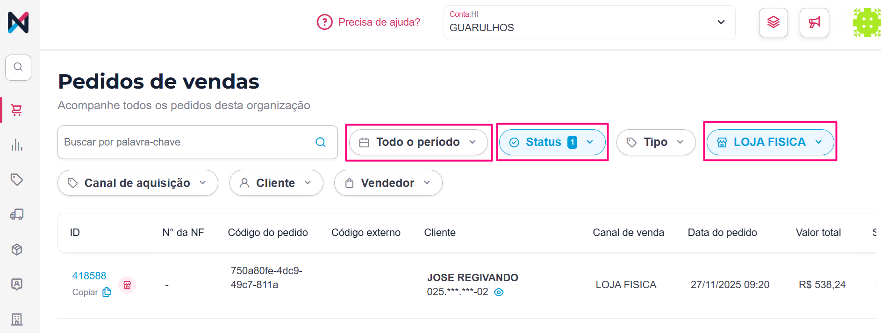
Task: Click the Buscar por palavra-chave field
Action: 197,142
